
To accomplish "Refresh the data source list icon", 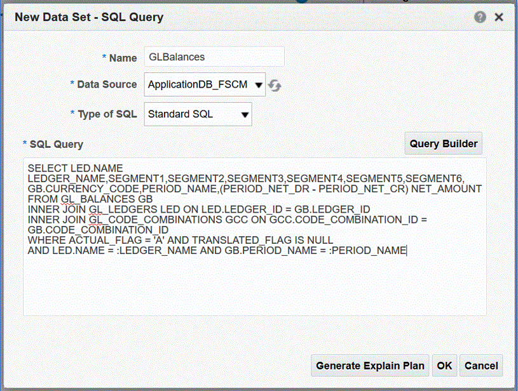I will (x=275, y=85).
